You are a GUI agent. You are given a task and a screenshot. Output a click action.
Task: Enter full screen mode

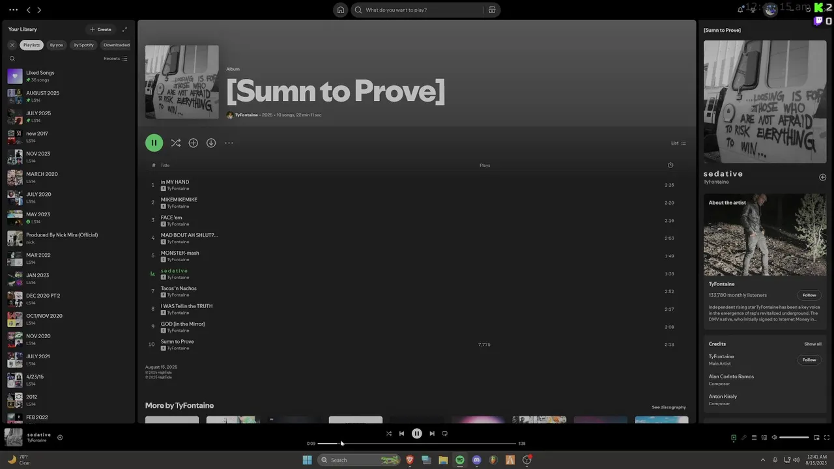click(827, 438)
